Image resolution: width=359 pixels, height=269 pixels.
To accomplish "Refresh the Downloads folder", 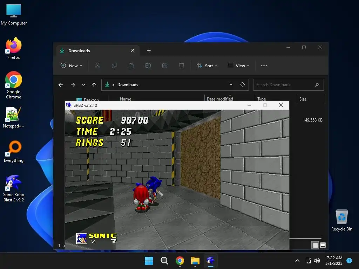I will (x=243, y=85).
